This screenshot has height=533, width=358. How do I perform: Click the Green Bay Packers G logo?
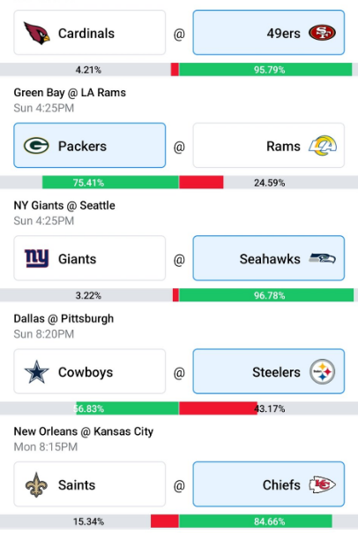36,146
